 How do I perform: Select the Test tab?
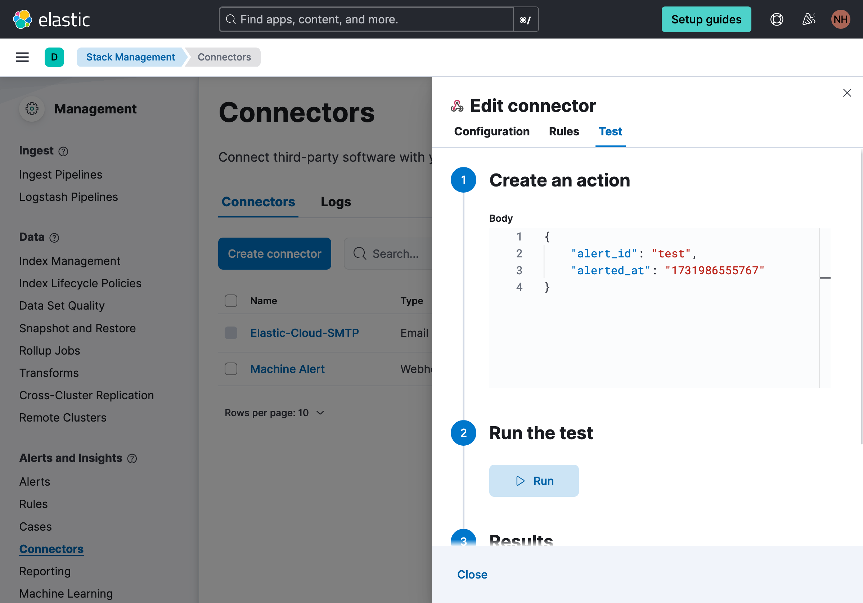(610, 131)
